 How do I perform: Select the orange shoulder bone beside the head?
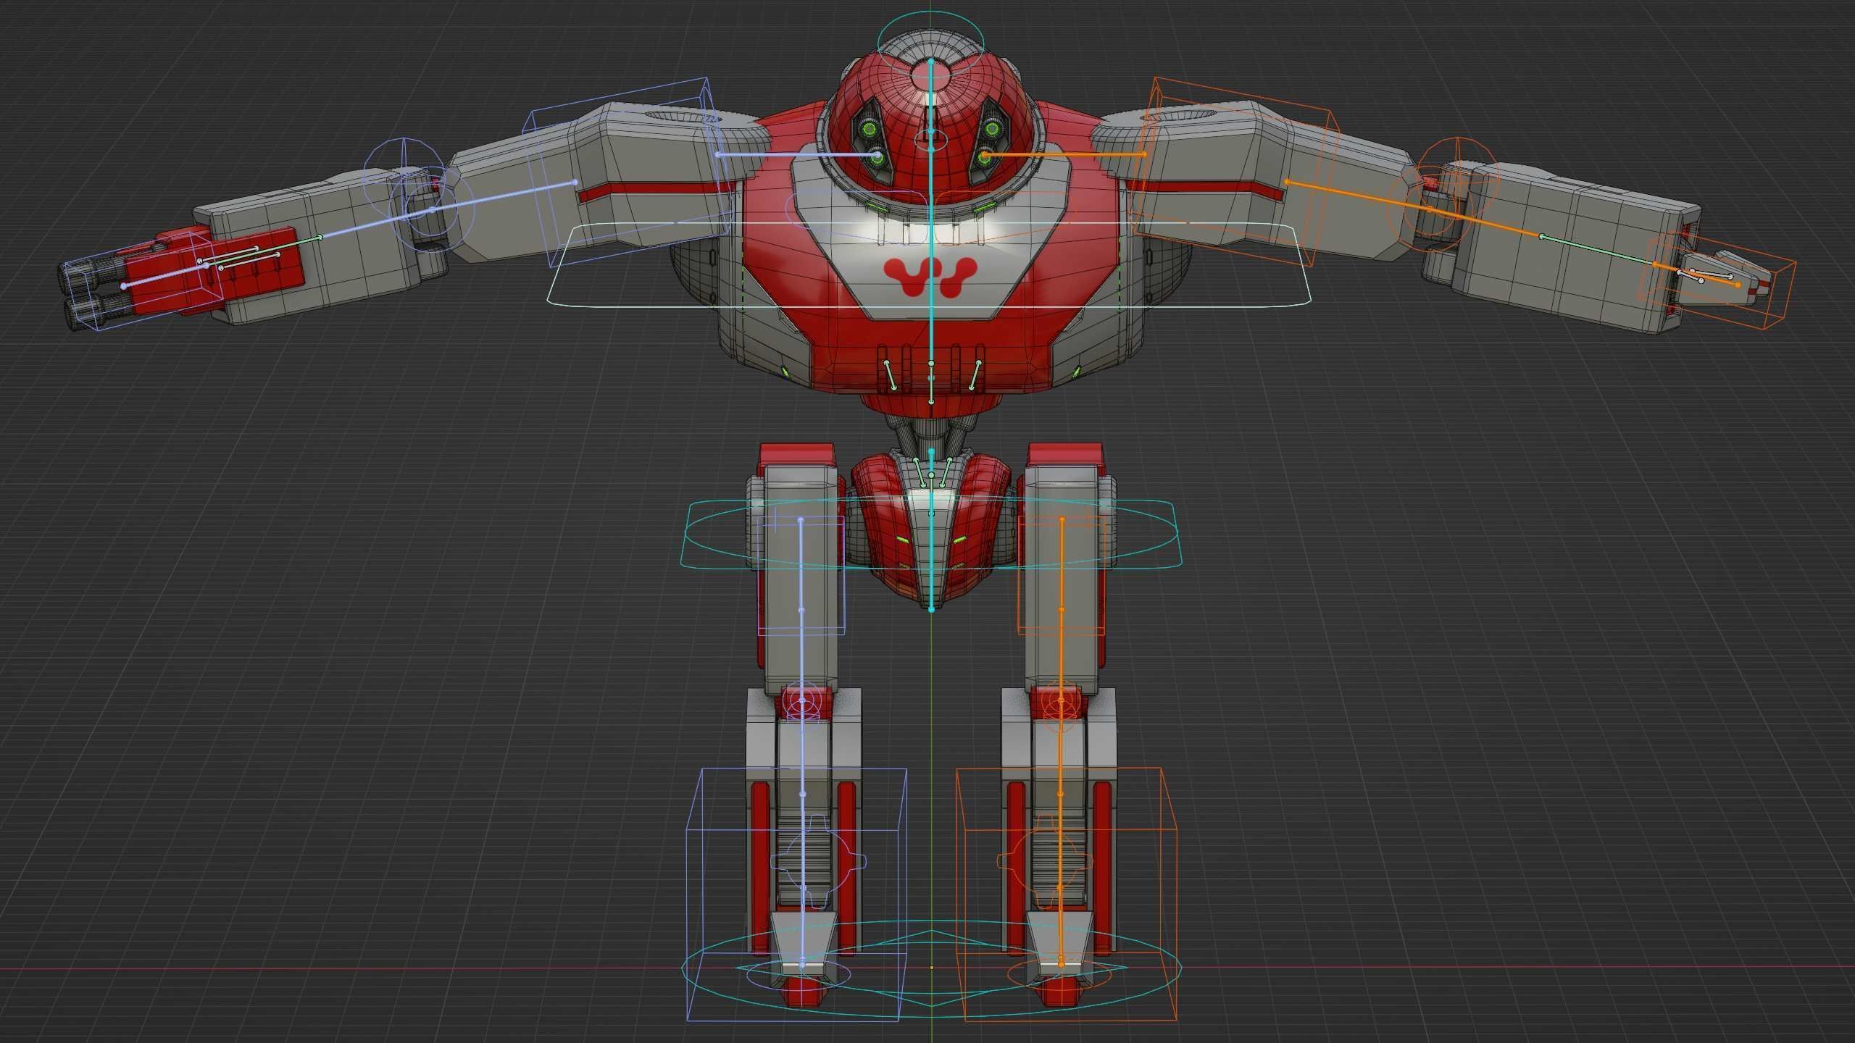click(x=1064, y=154)
